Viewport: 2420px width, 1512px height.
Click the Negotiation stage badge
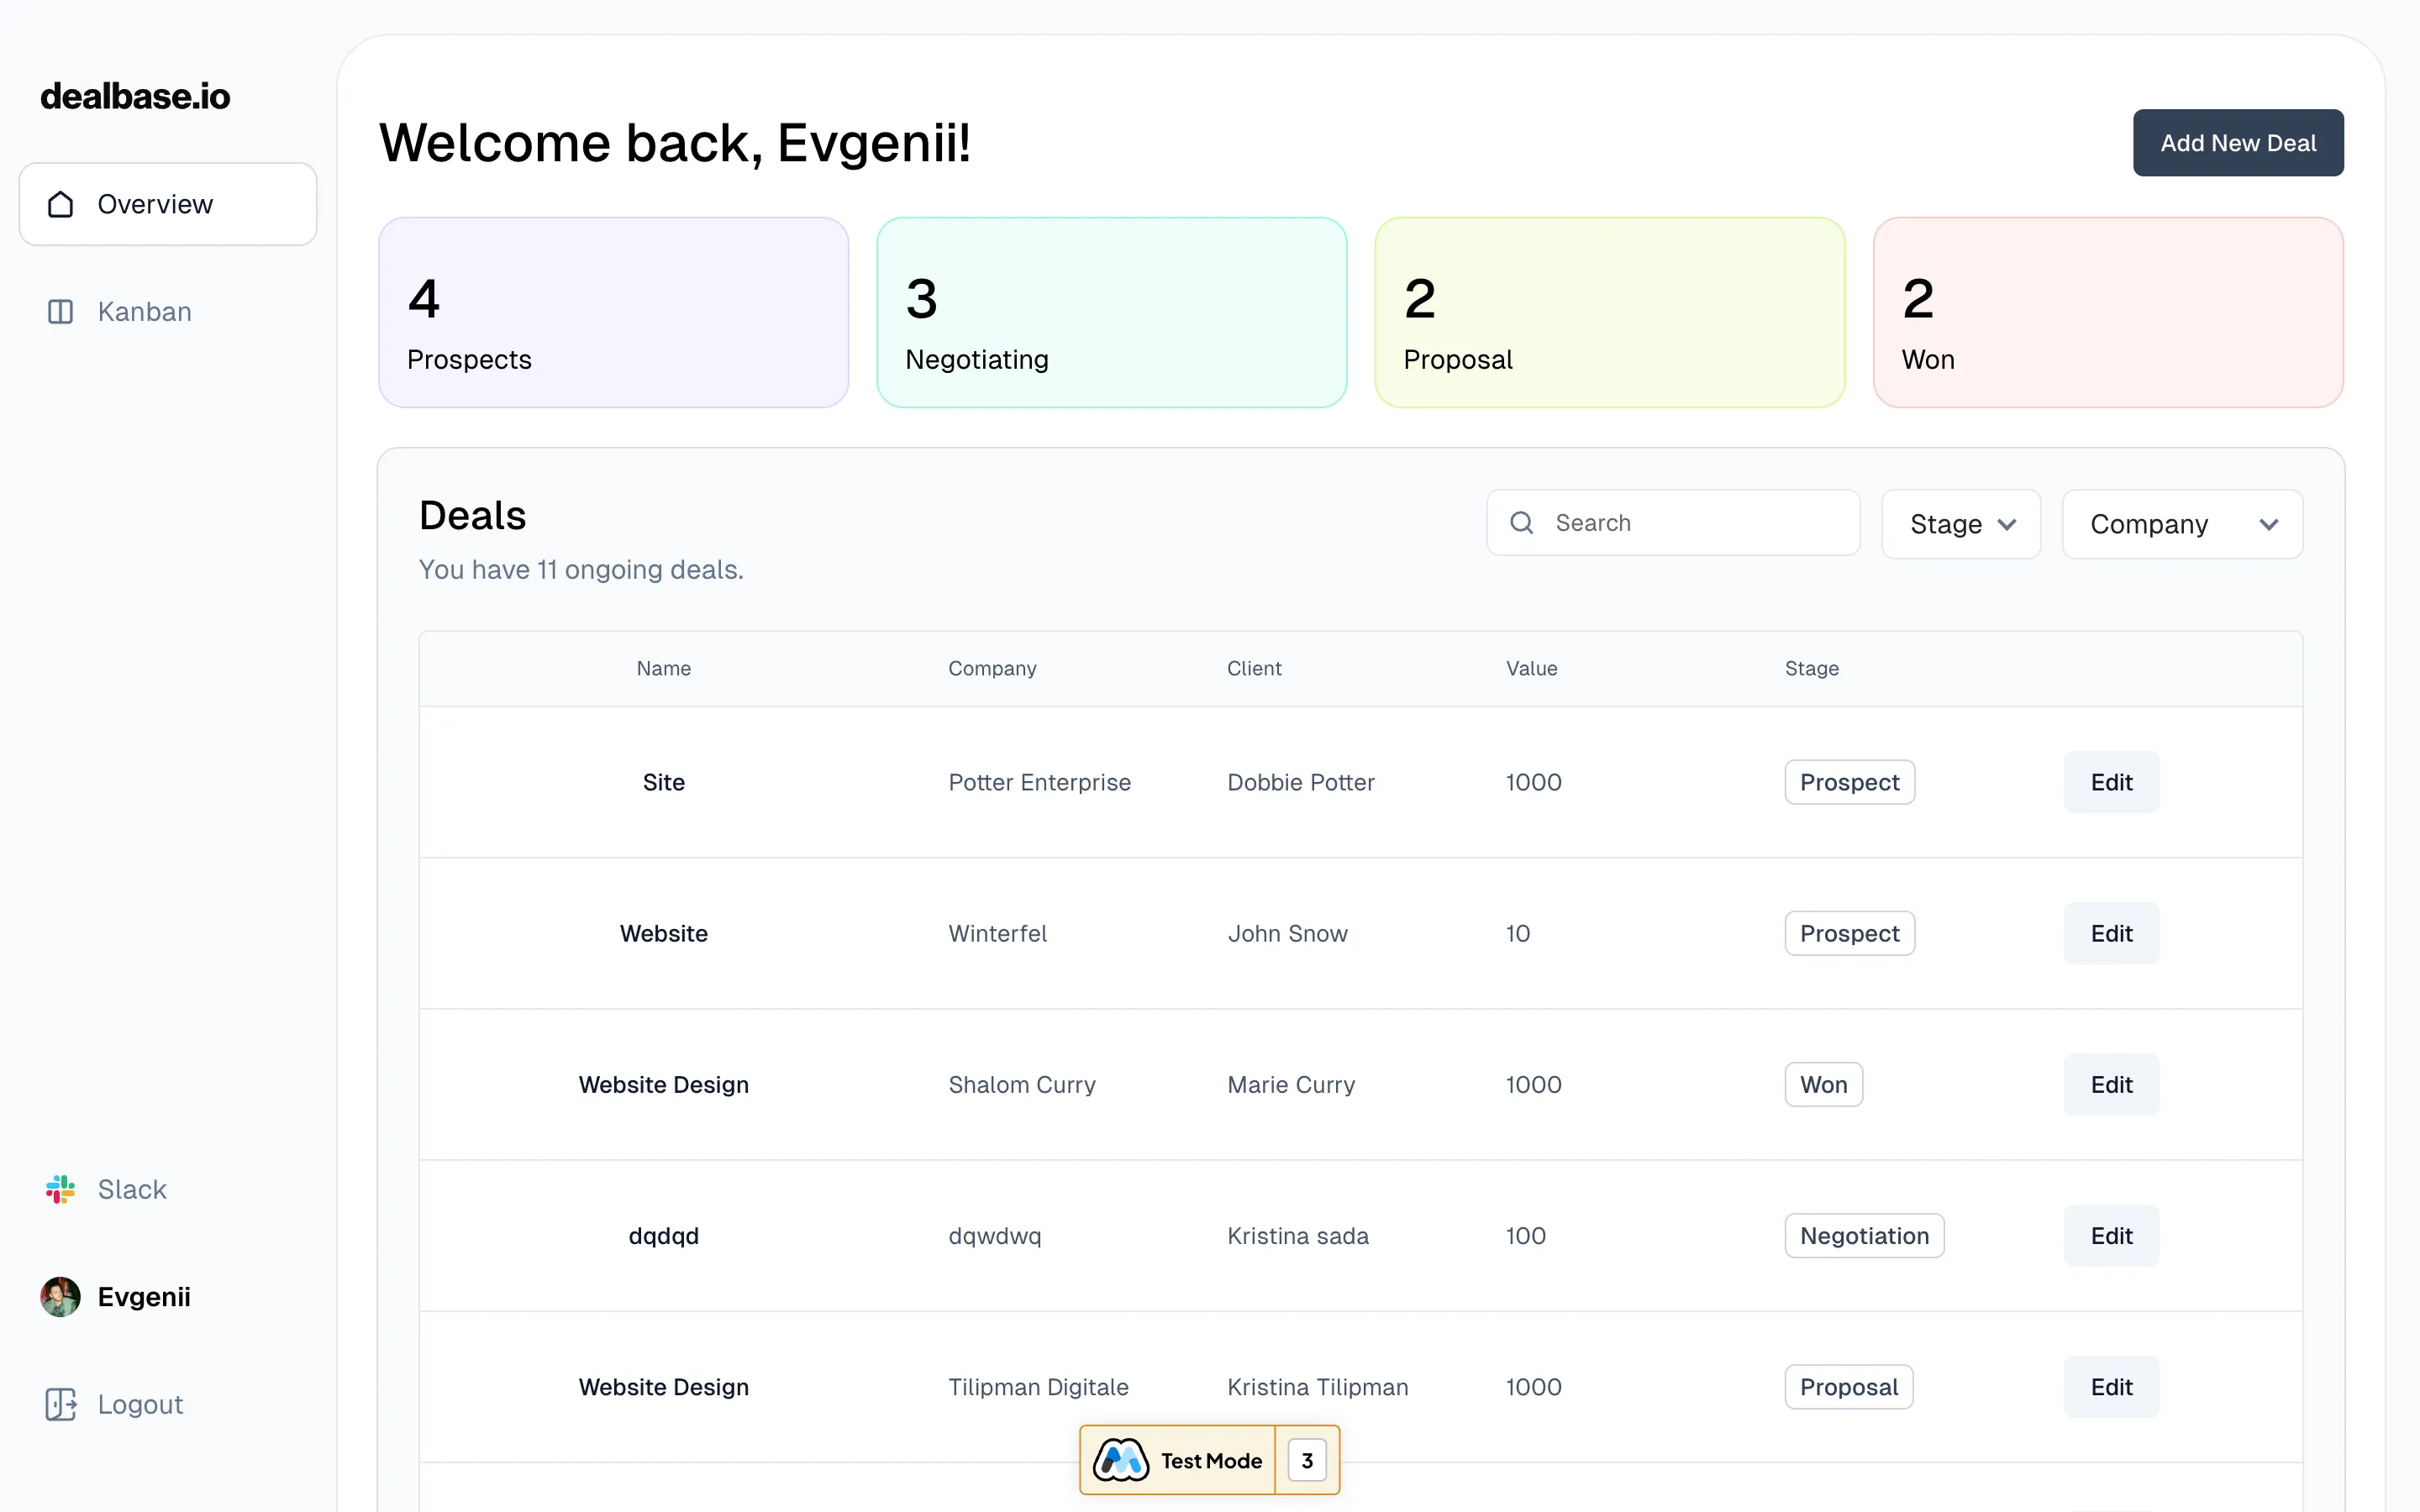click(1864, 1236)
